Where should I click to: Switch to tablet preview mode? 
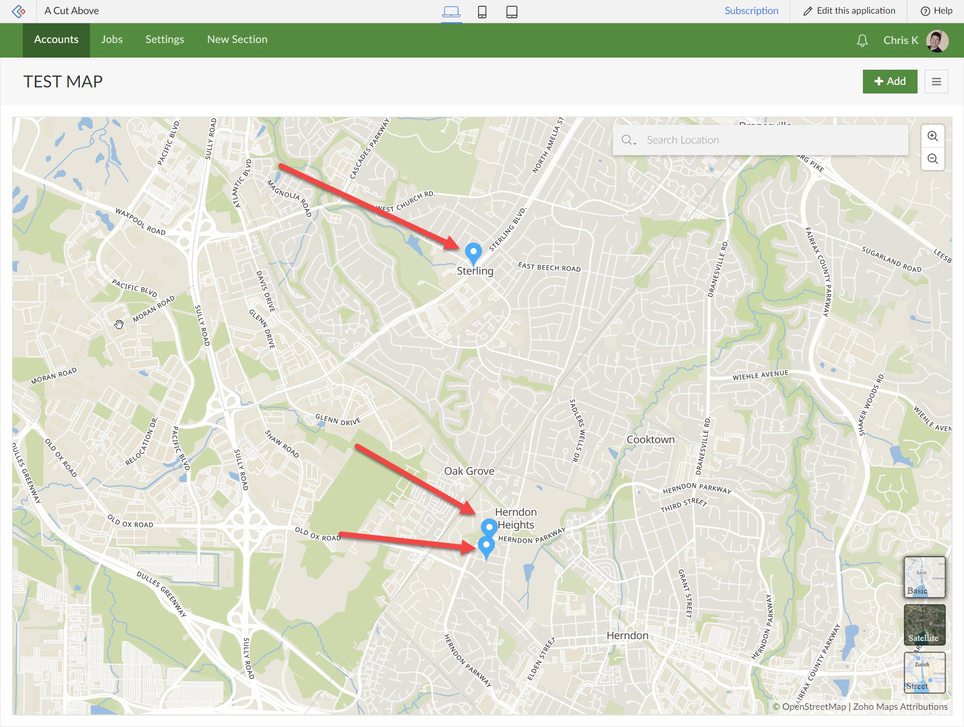[x=512, y=12]
